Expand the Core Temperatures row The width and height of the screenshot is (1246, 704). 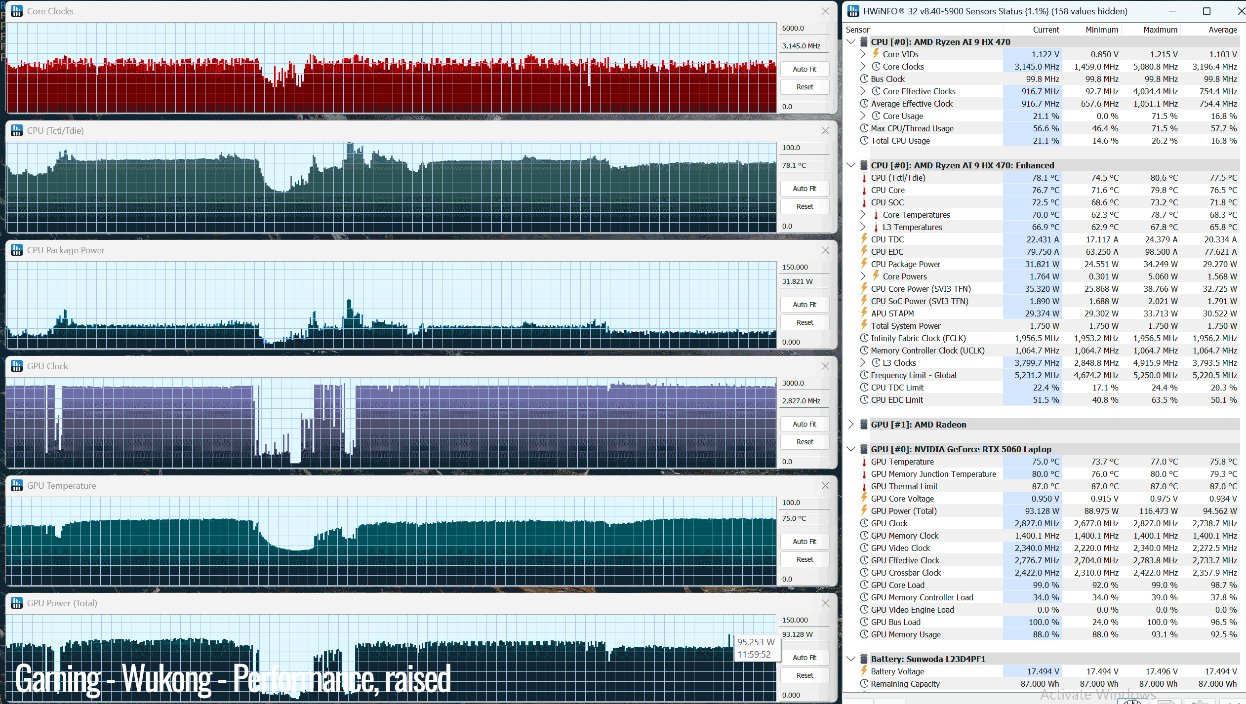(862, 215)
